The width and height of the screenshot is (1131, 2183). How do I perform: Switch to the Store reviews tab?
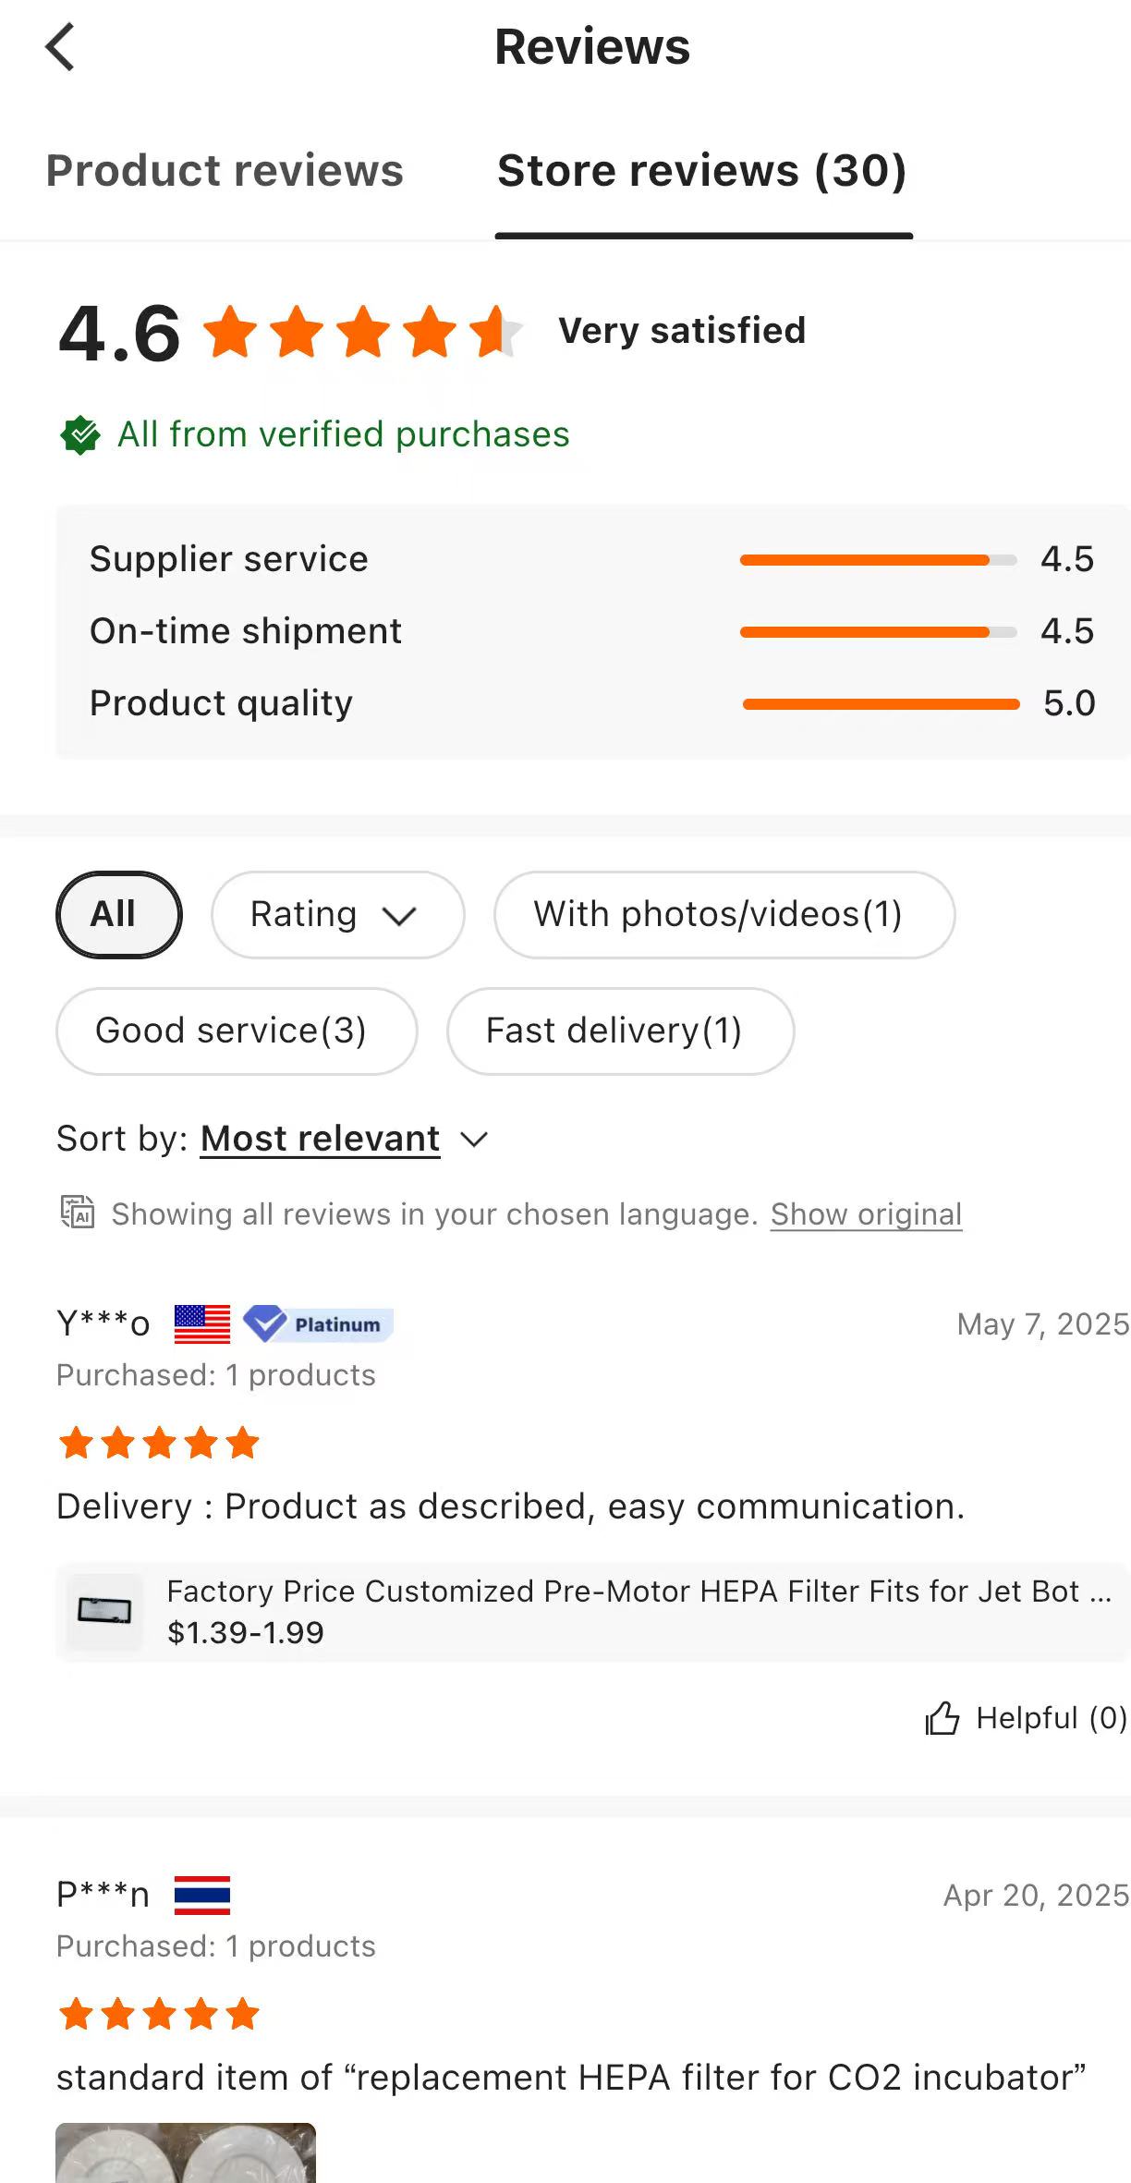click(702, 170)
